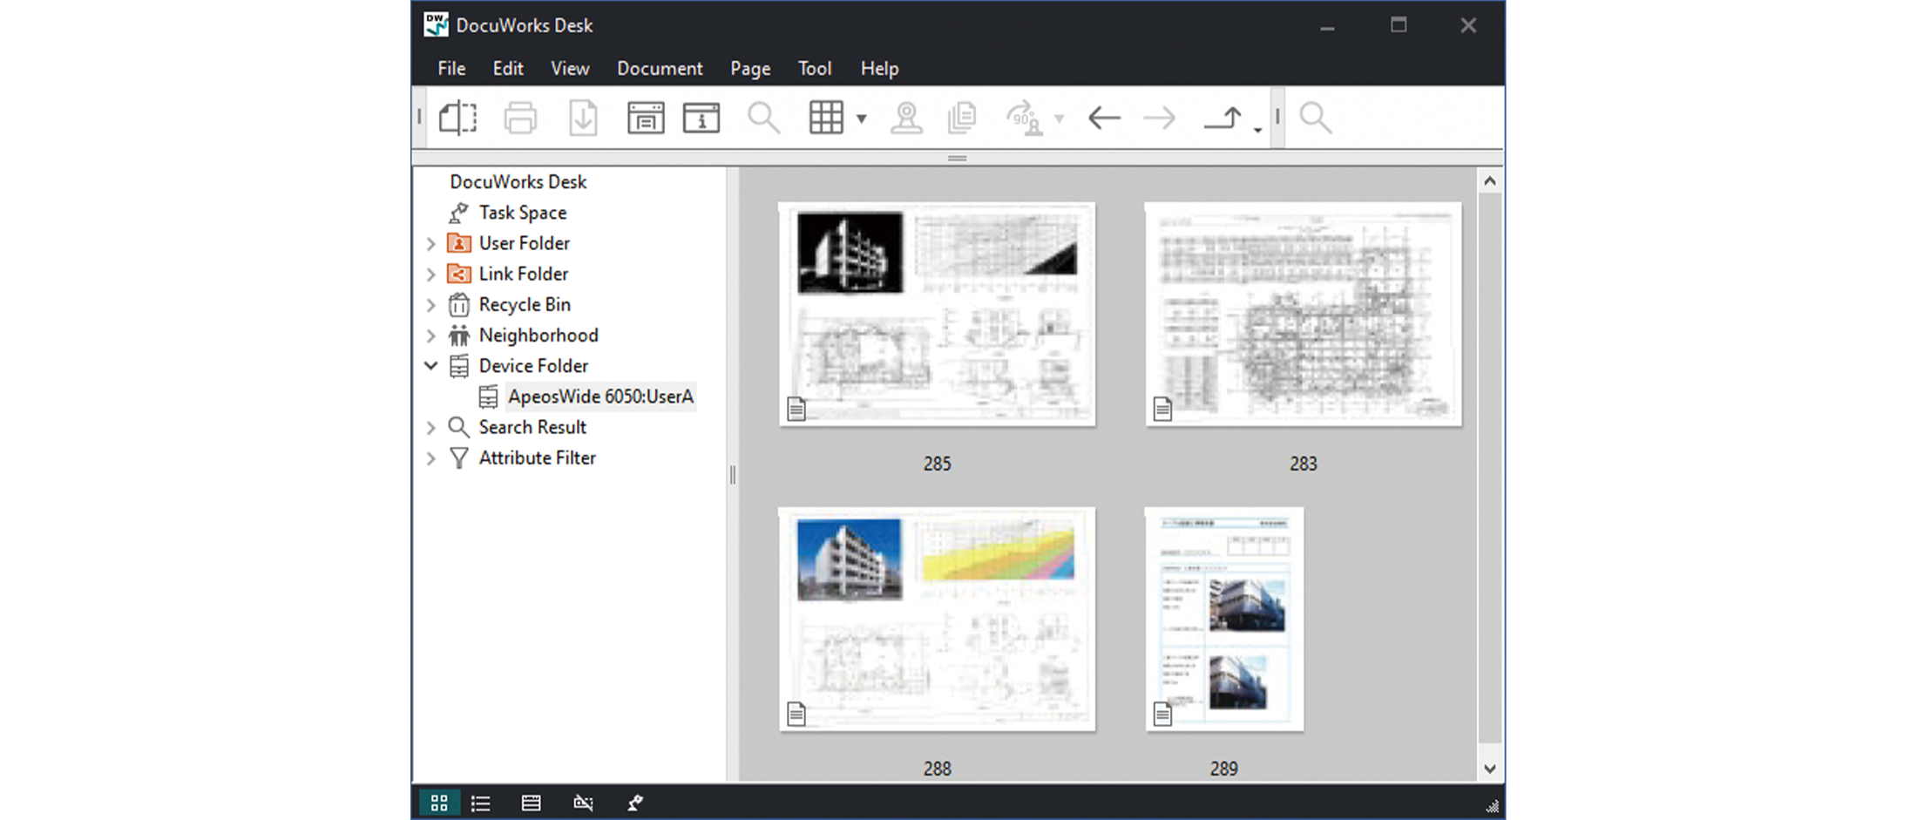1917x820 pixels.
Task: Open the Search tool from the toolbar
Action: click(x=764, y=117)
